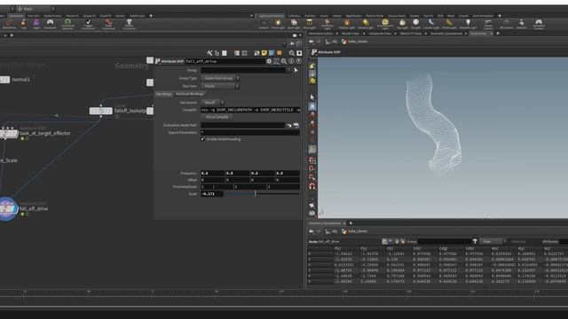Click the sticky note icon in network toolbar
The height and width of the screenshot is (319, 568).
click(264, 53)
